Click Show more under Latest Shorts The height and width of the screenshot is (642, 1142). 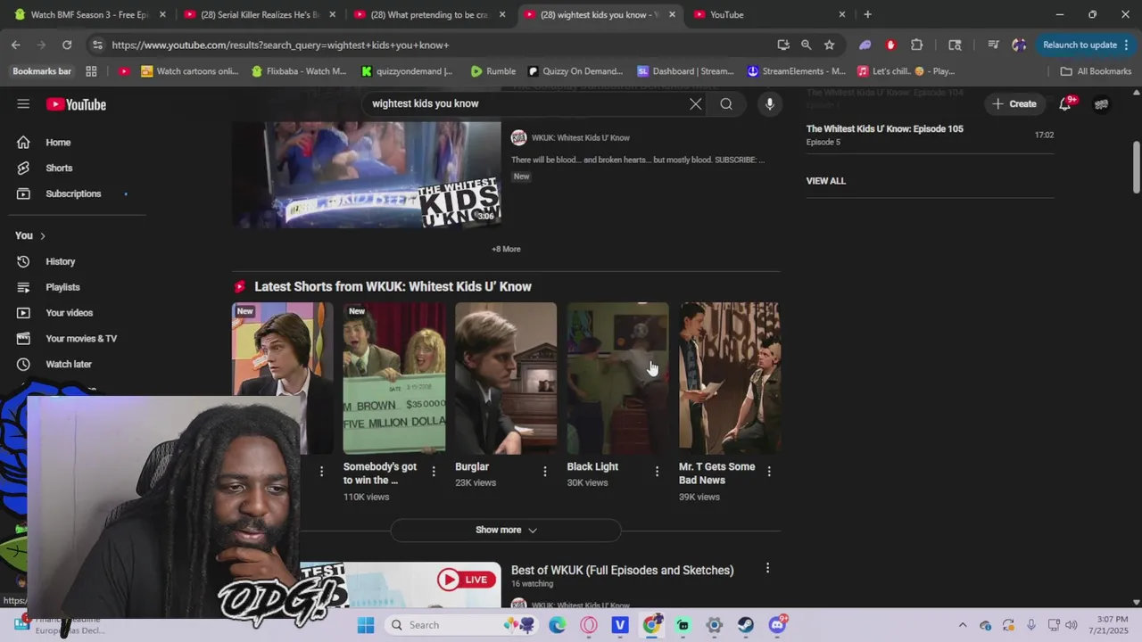click(506, 530)
